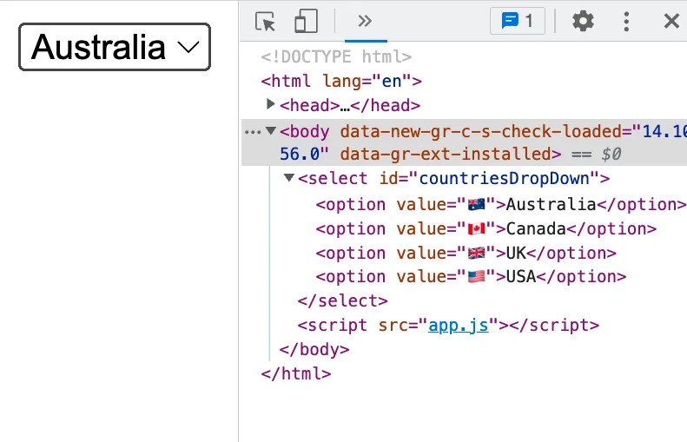687x442 pixels.
Task: Open the issues badge showing 1
Action: 518,21
